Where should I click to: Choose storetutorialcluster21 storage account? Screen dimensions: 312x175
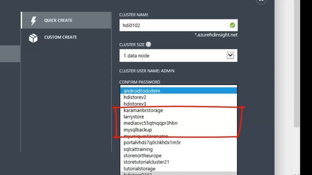point(179,162)
